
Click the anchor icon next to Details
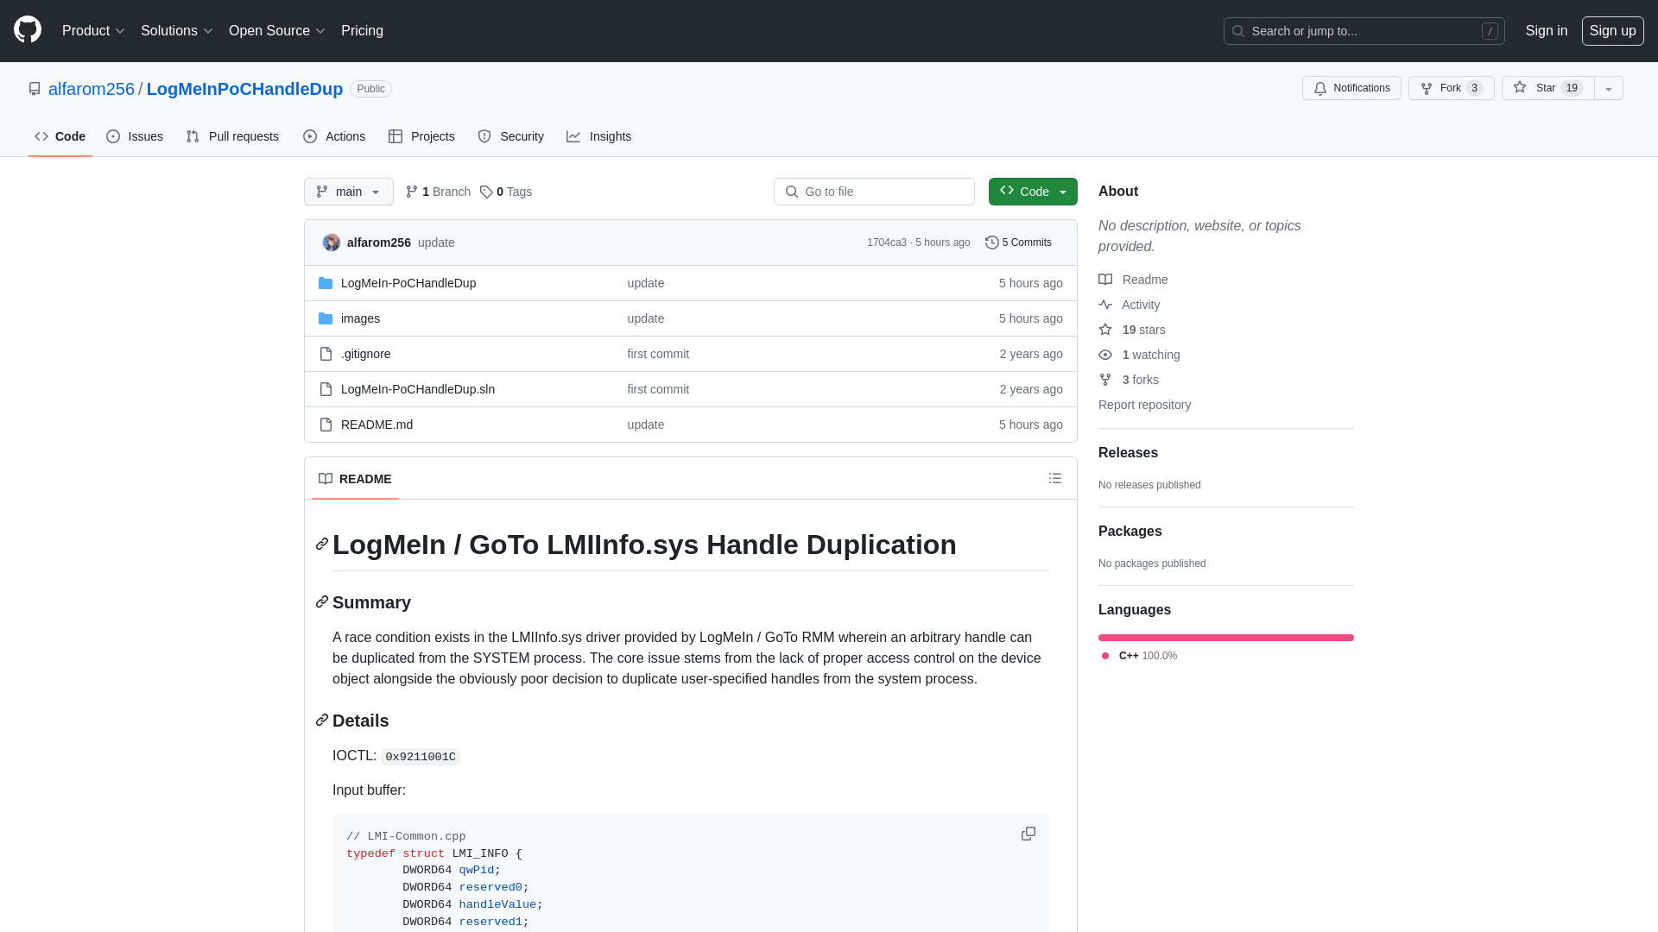[x=322, y=720]
